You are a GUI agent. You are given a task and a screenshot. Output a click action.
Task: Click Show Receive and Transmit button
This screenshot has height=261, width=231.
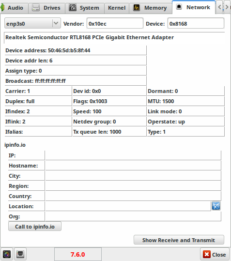(x=179, y=240)
